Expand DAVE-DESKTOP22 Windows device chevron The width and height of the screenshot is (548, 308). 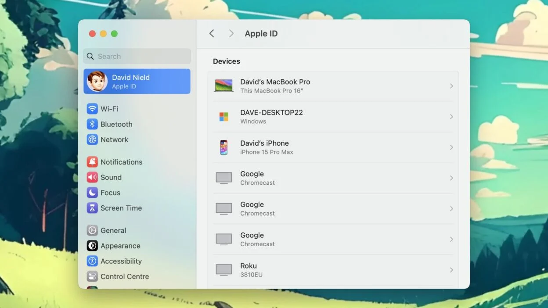coord(451,117)
